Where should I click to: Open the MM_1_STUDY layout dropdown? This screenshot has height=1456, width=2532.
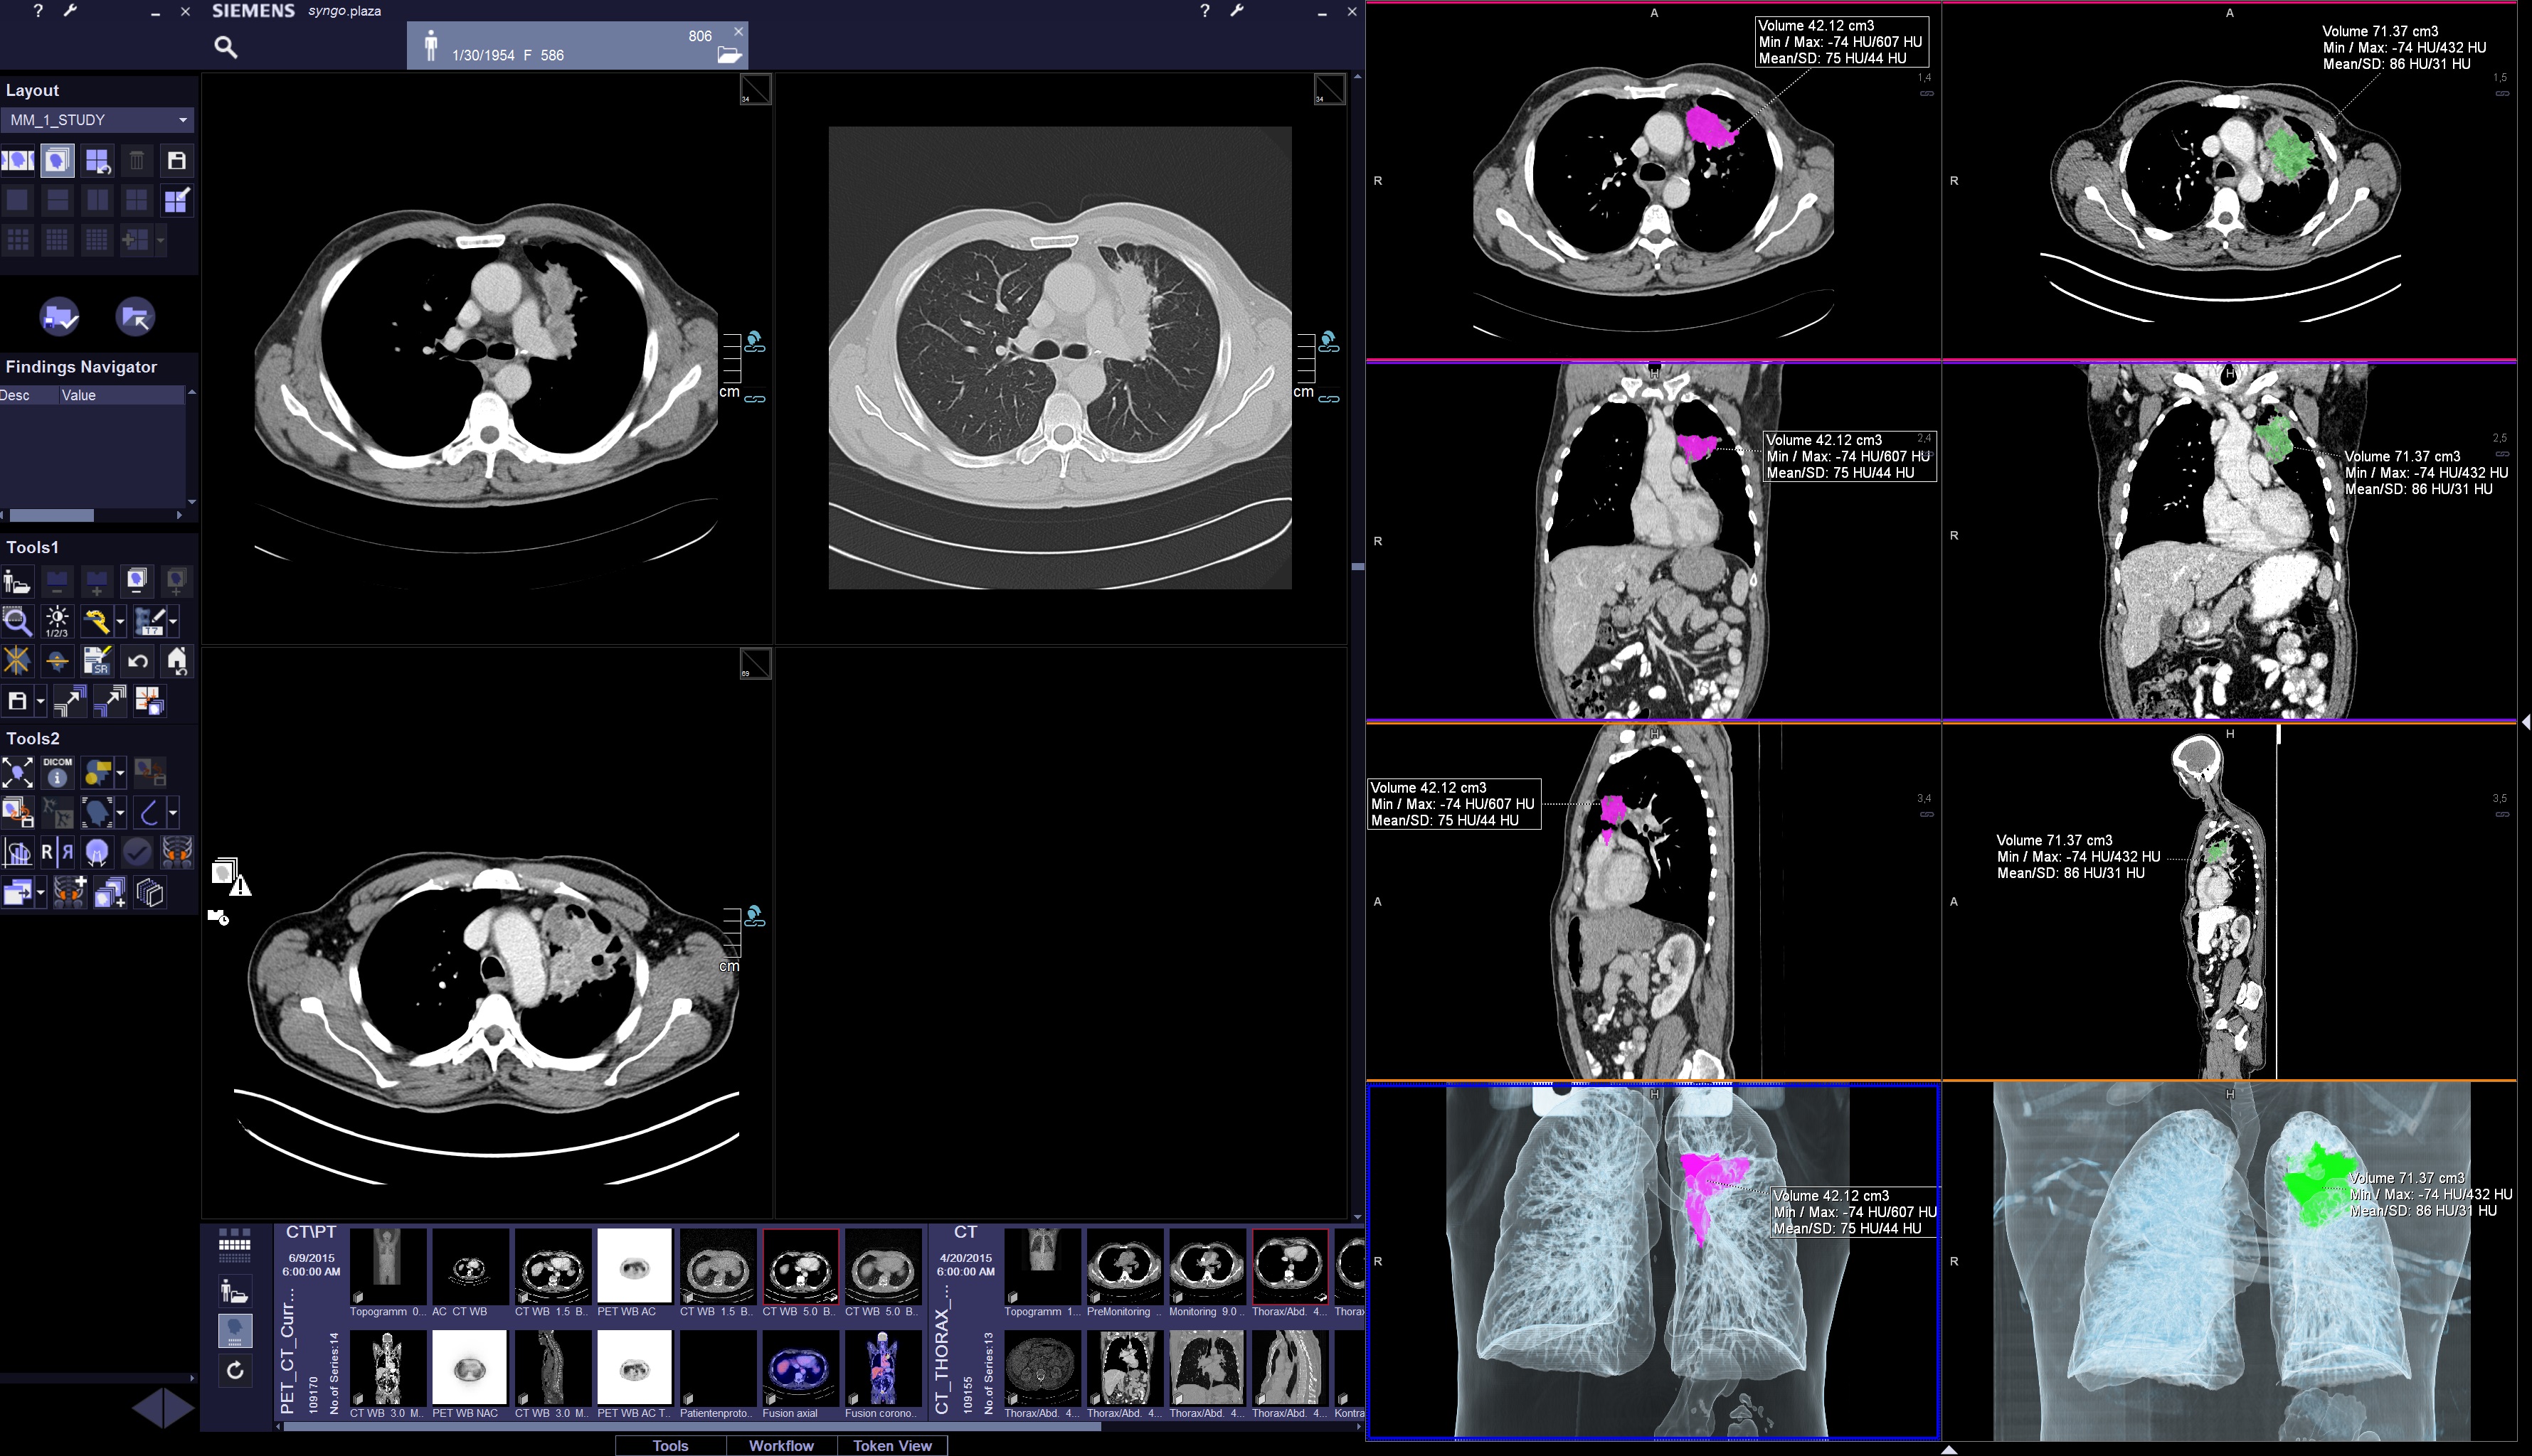point(182,120)
